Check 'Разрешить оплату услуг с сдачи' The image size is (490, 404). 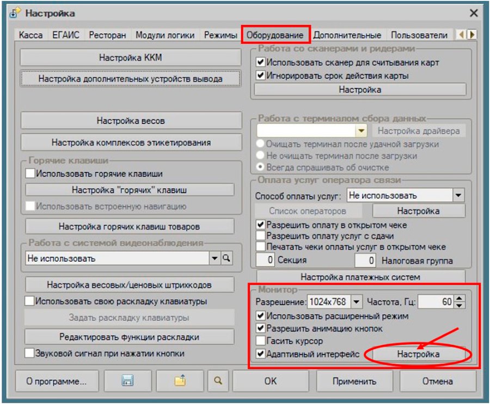pos(261,235)
